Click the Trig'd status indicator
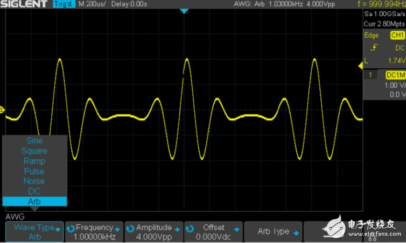The height and width of the screenshot is (243, 406). [64, 5]
